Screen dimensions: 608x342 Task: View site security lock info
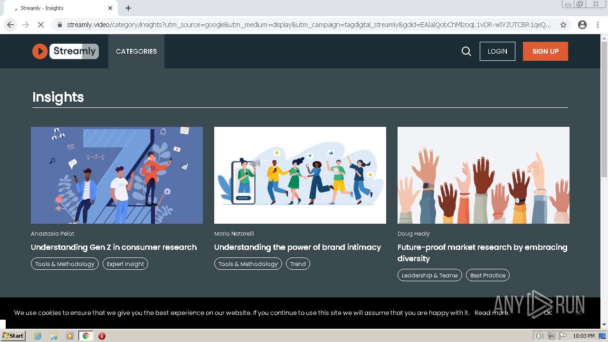point(59,25)
